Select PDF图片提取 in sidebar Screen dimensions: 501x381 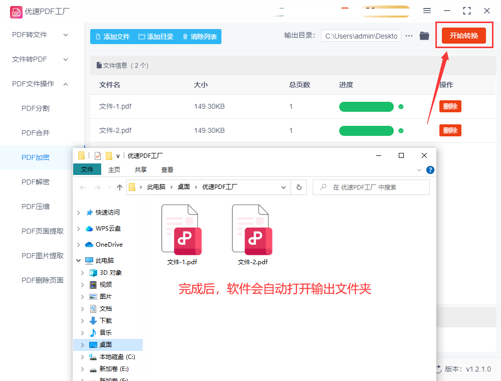point(43,256)
